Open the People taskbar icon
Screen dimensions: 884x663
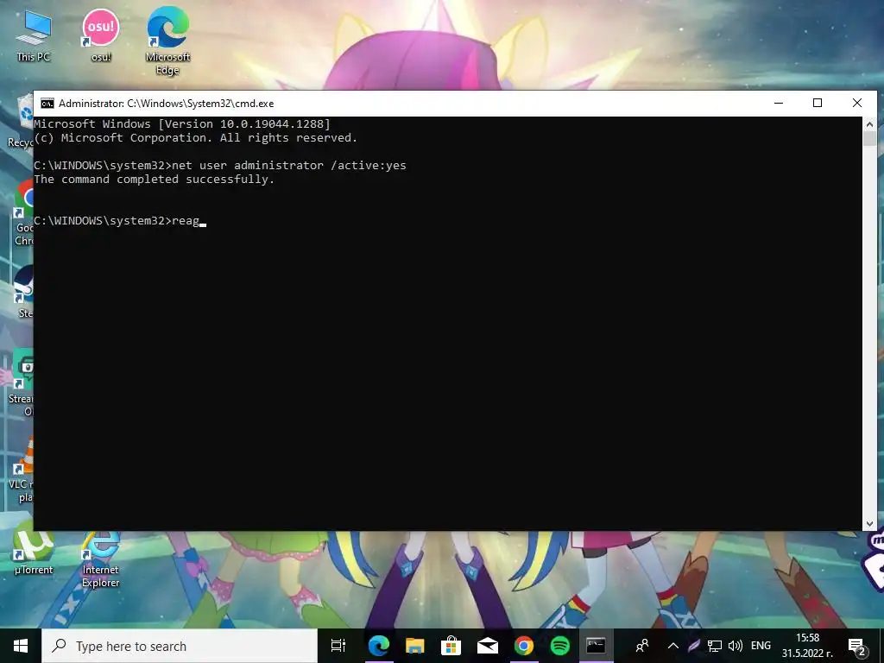pos(642,646)
